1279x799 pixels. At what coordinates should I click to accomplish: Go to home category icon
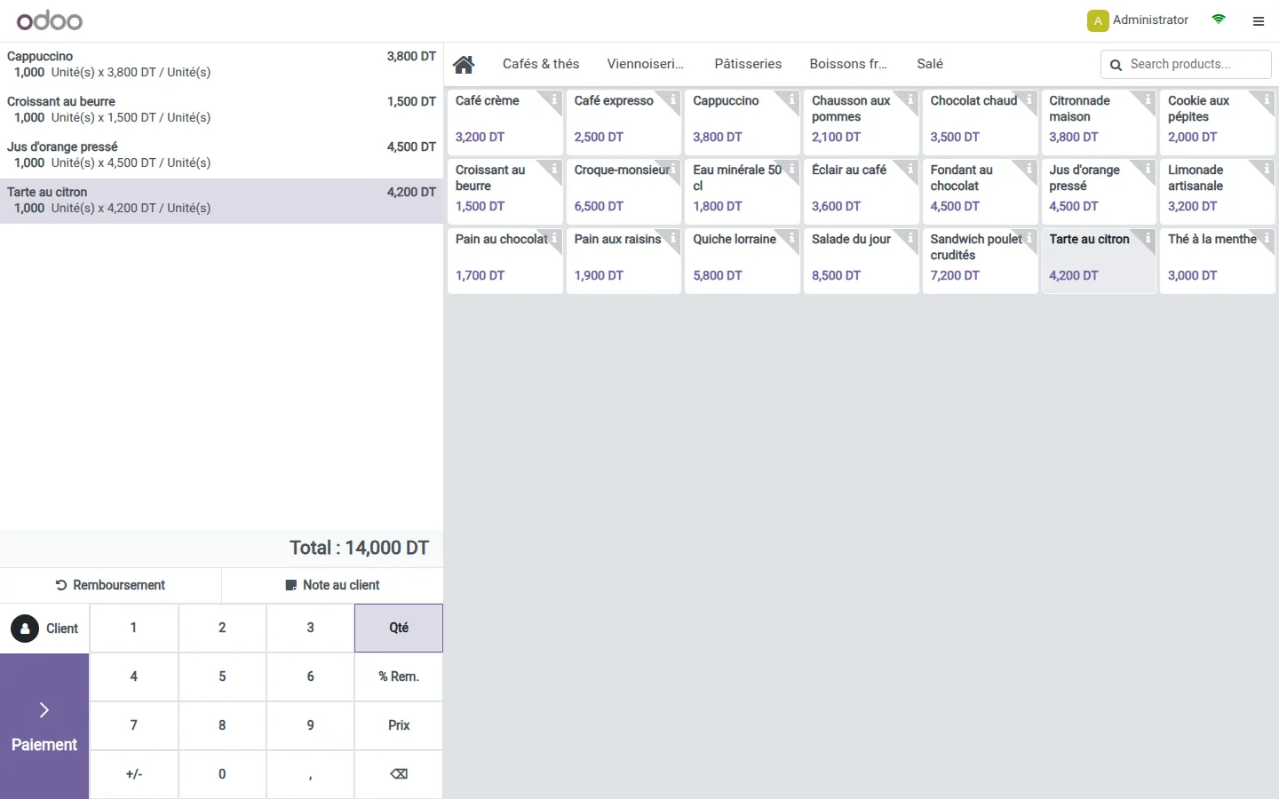click(x=464, y=64)
